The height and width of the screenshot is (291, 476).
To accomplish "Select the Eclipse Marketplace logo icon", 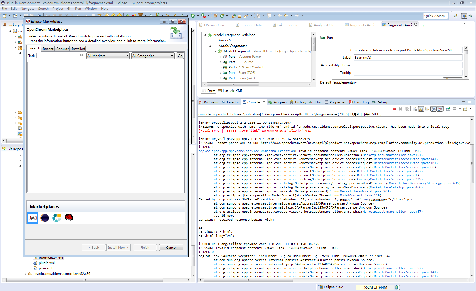I will click(45, 218).
